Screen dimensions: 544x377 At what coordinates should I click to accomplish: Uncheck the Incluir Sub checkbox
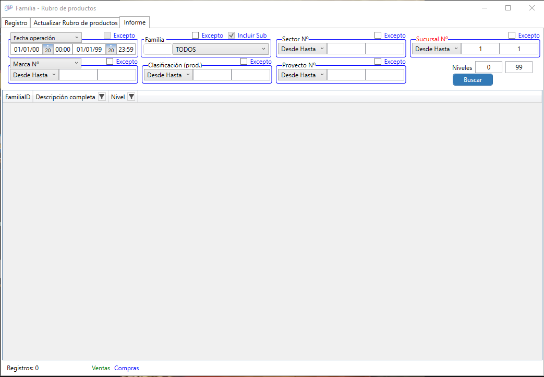(x=232, y=36)
